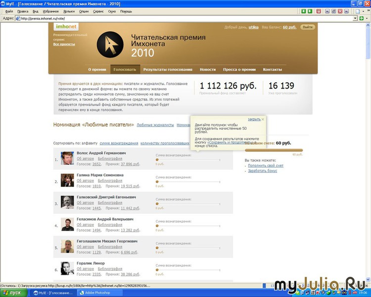Open the «Контакты» tab

tap(273, 69)
